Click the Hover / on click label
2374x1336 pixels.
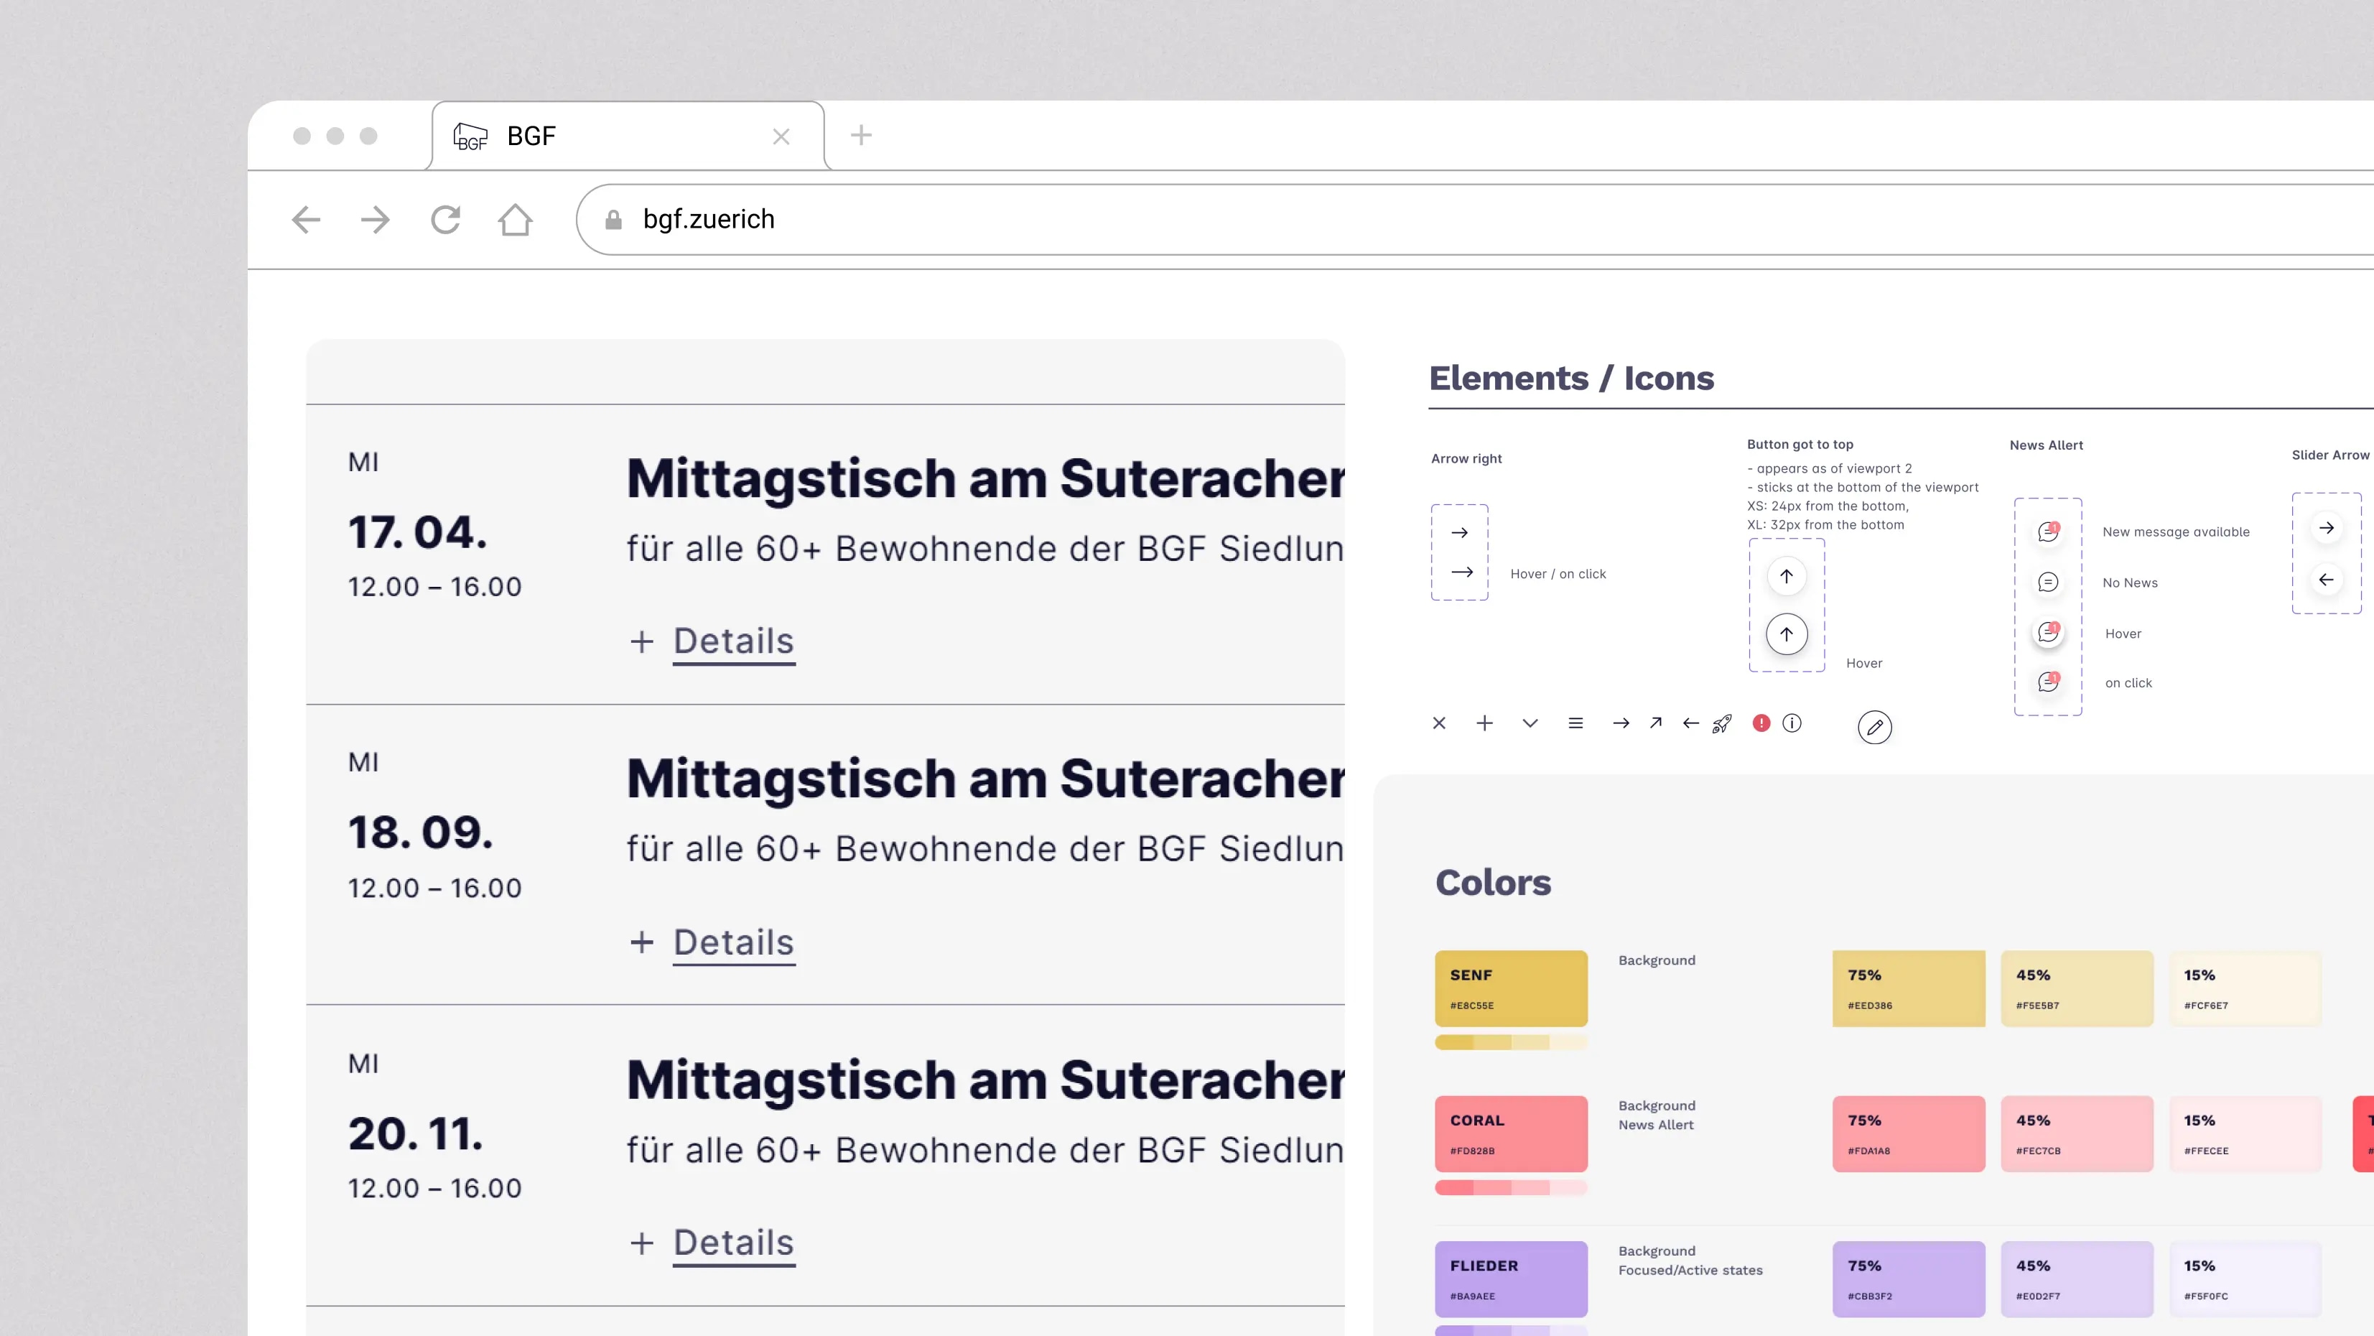pyautogui.click(x=1558, y=575)
